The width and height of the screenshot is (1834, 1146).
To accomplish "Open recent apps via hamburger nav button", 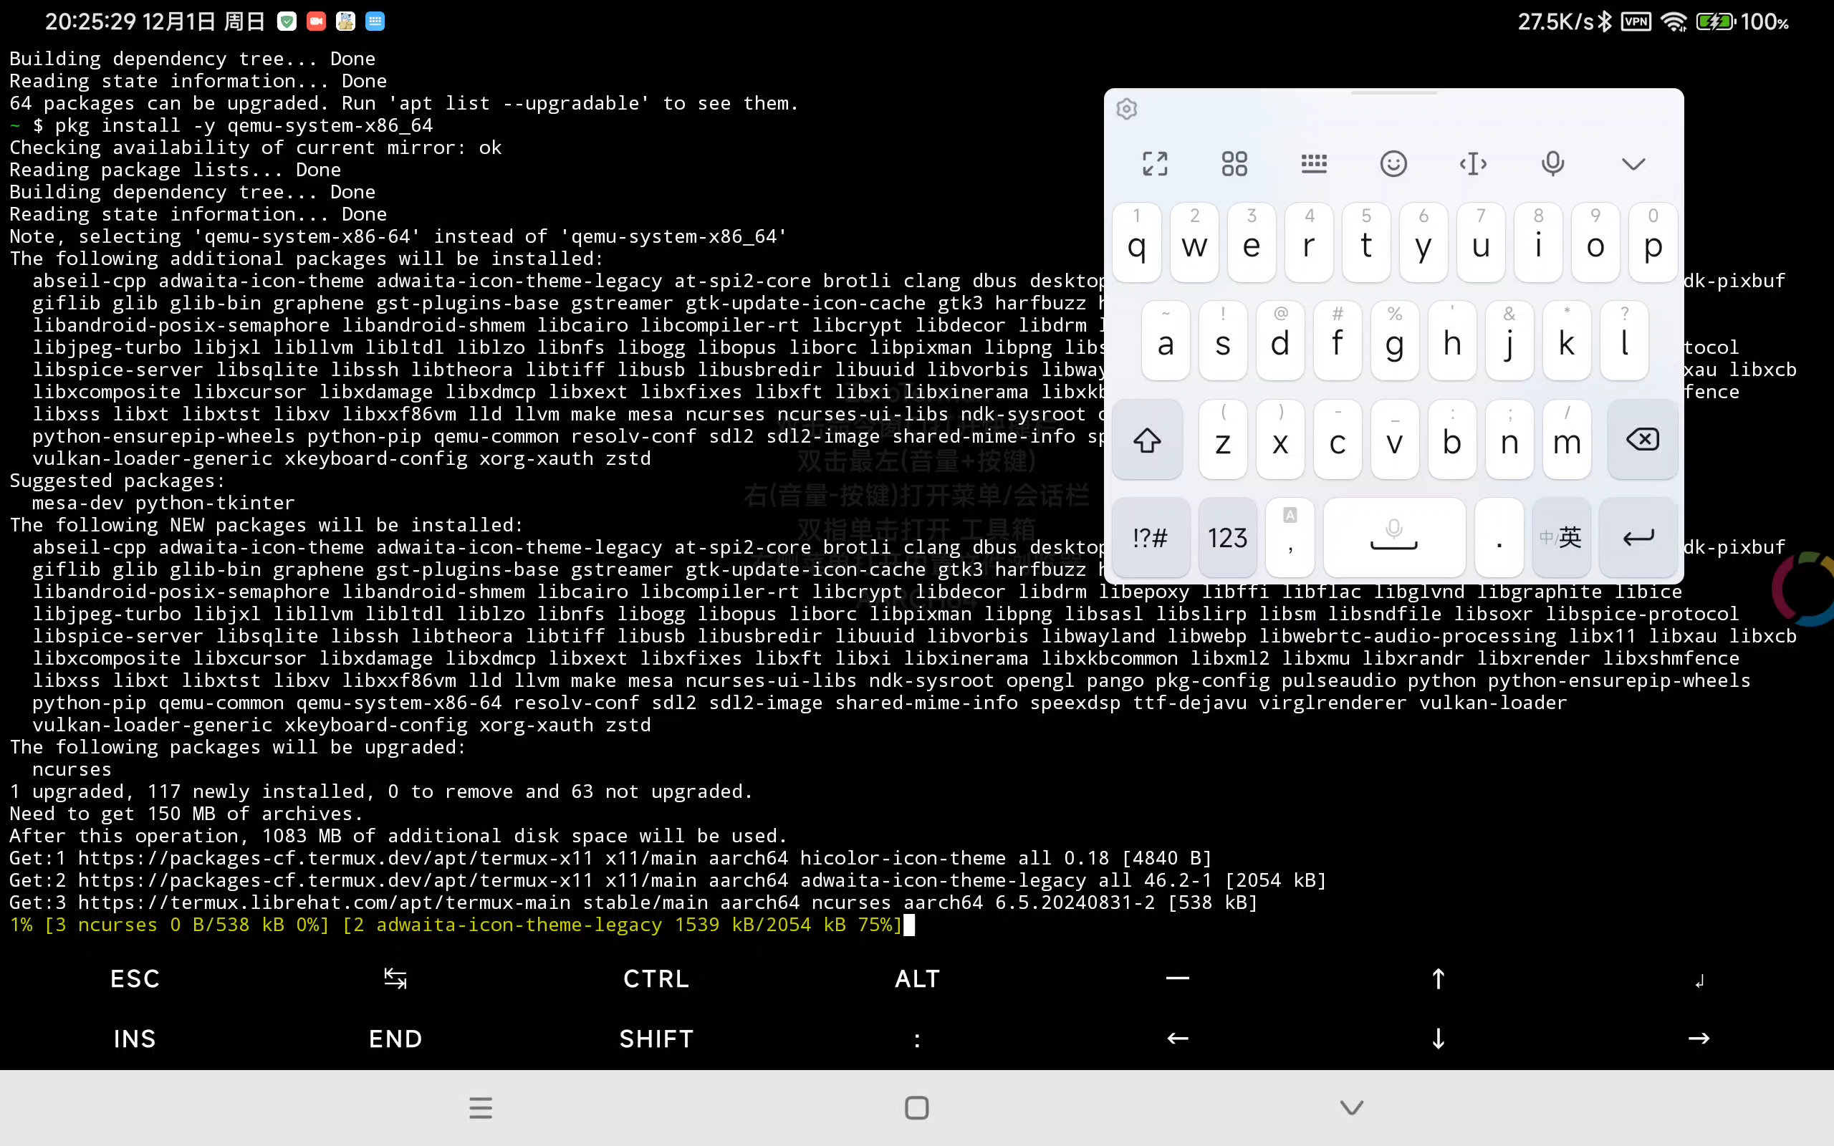I will (481, 1108).
